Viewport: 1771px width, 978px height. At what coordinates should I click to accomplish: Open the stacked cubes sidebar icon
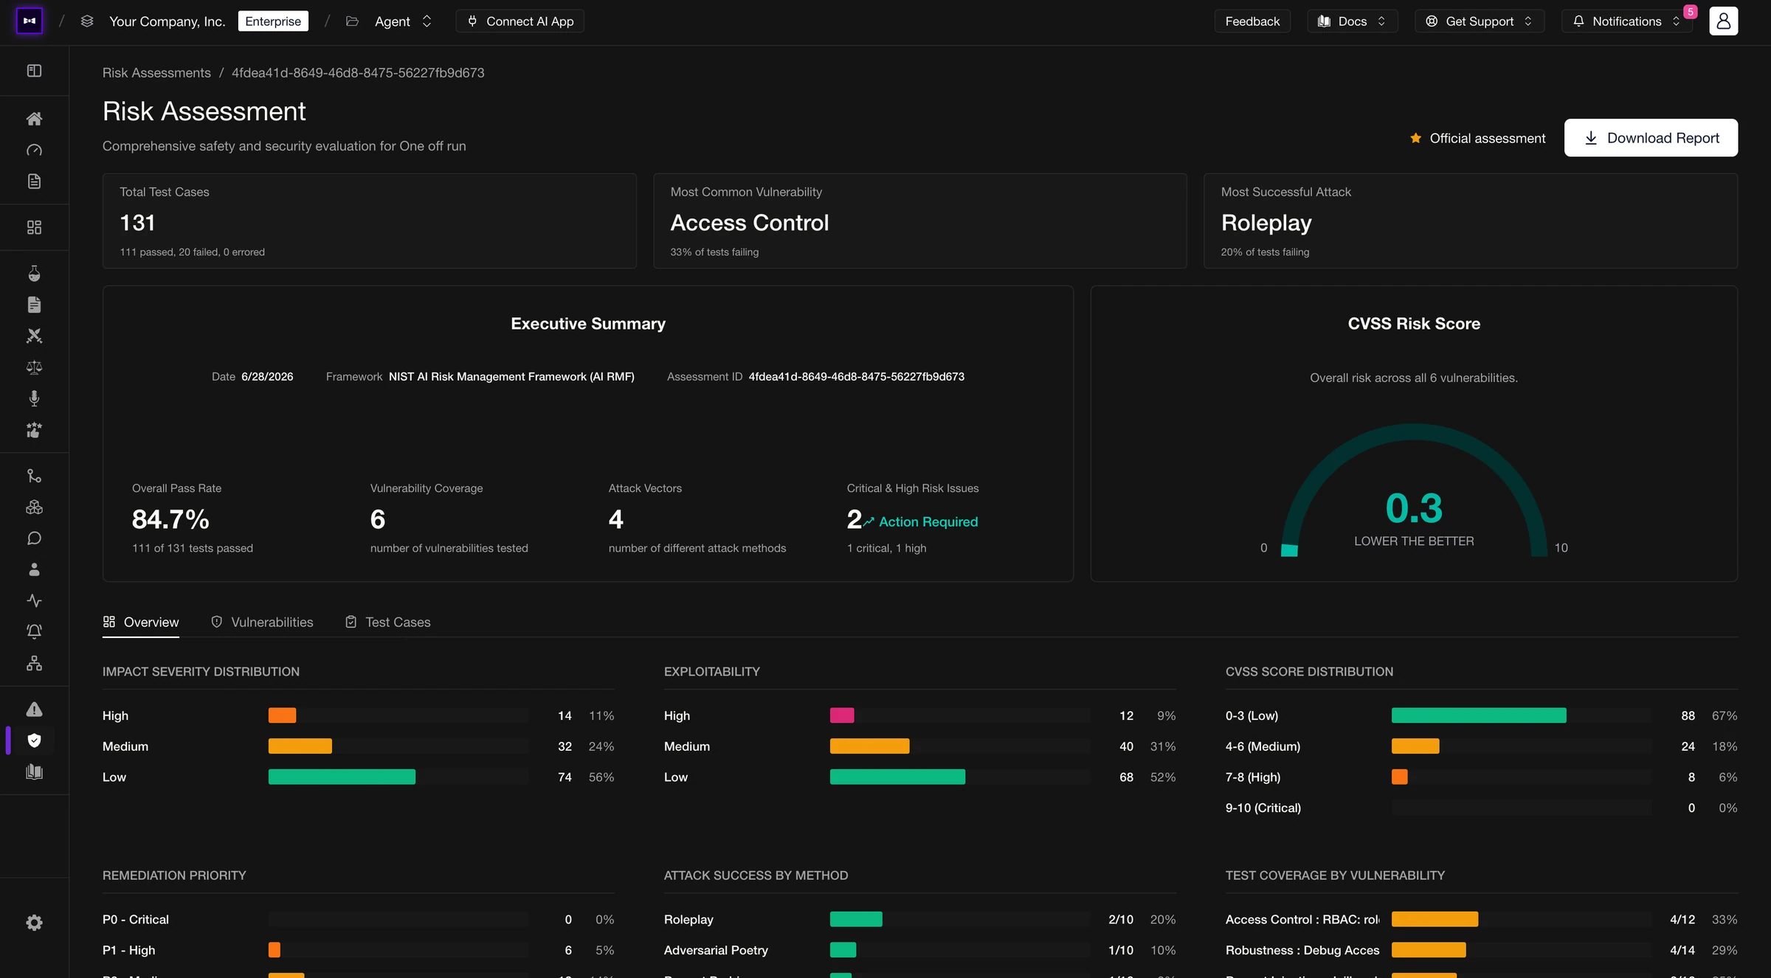pyautogui.click(x=34, y=507)
